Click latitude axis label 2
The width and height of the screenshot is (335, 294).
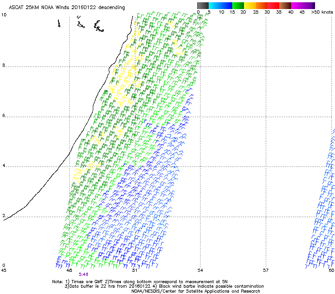pyautogui.click(x=4, y=216)
